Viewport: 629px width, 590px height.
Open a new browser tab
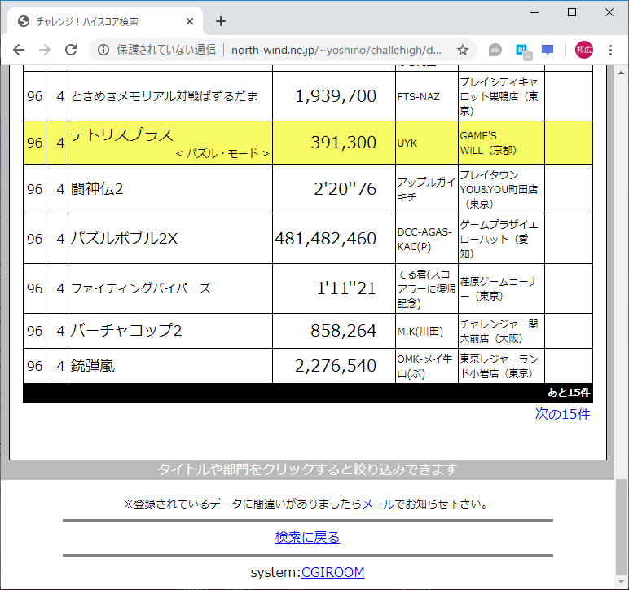(x=221, y=21)
